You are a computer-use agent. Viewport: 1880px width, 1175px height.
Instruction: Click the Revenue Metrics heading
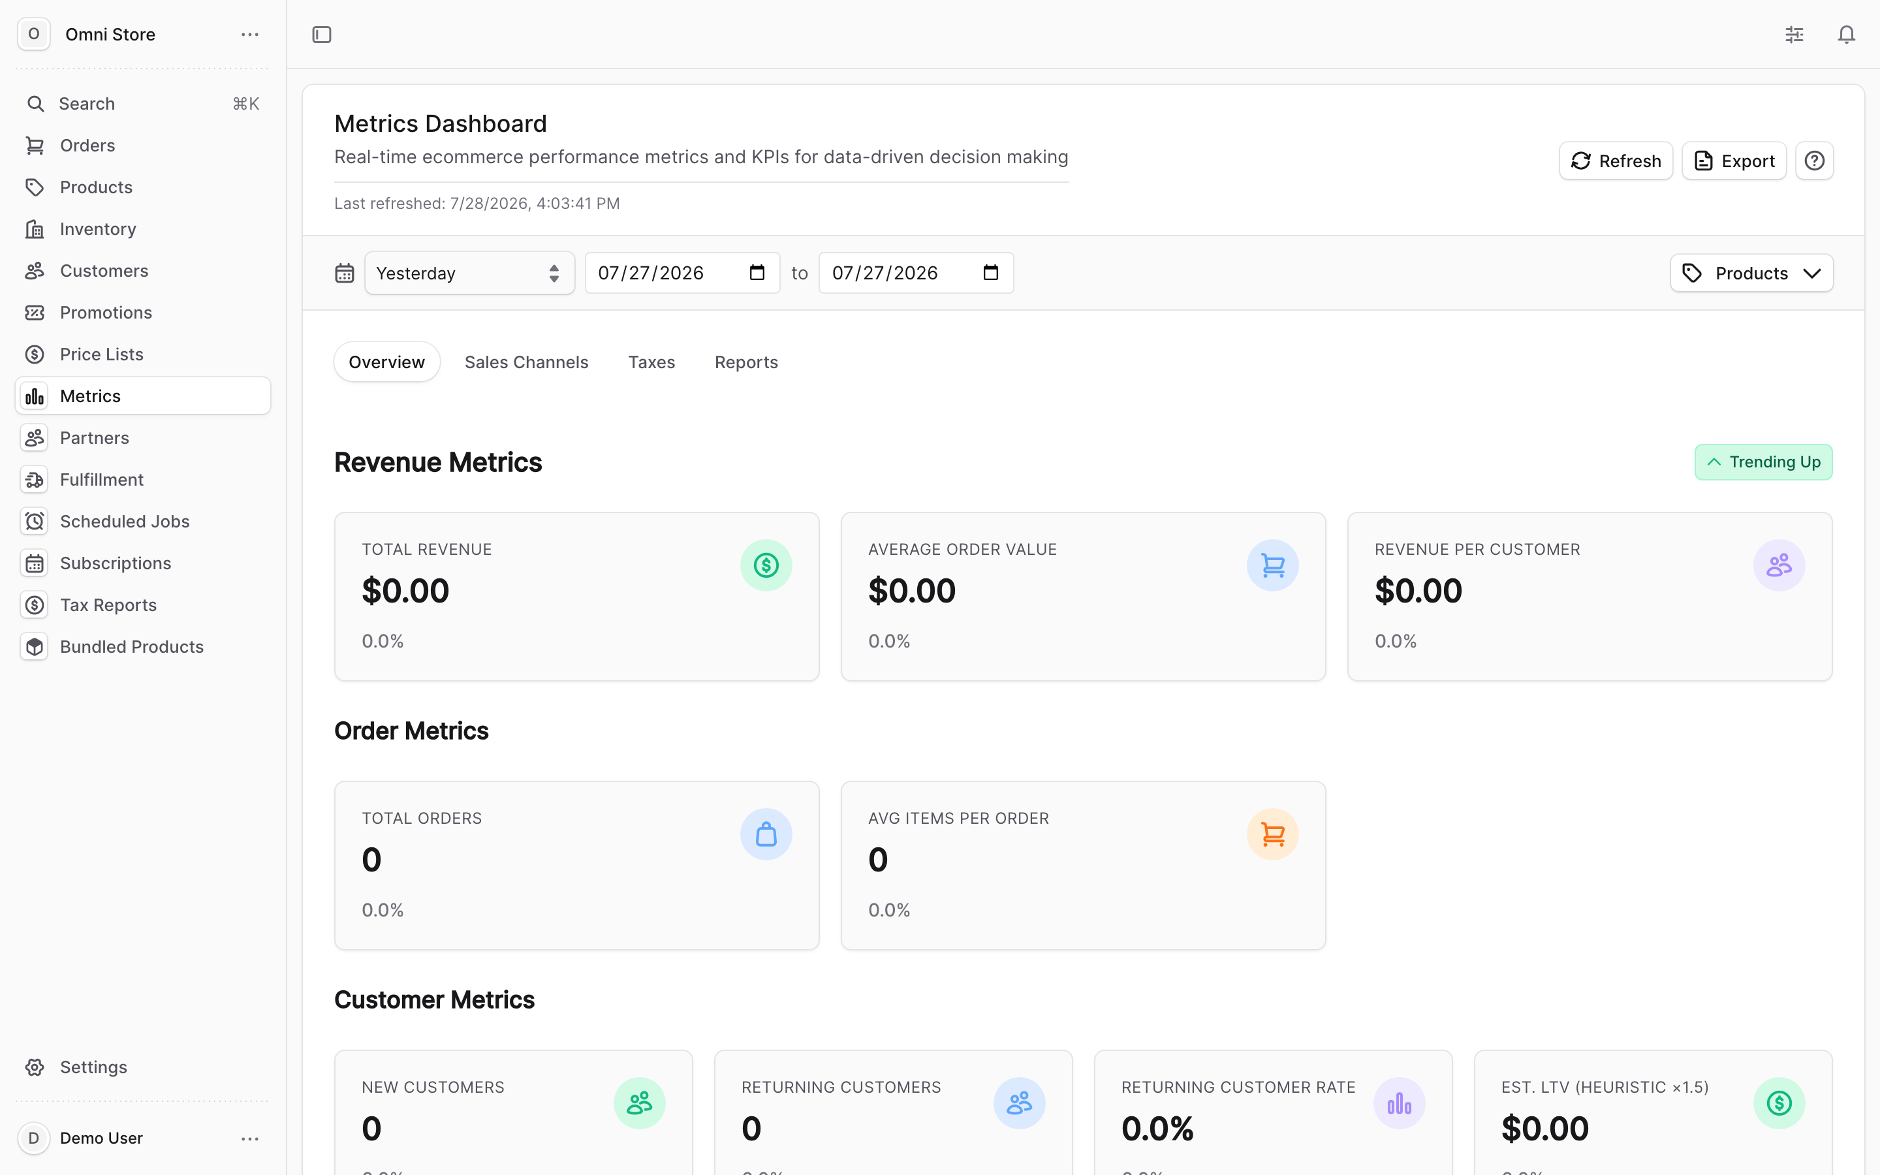click(x=438, y=462)
